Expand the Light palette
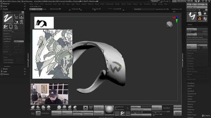 (5, 71)
